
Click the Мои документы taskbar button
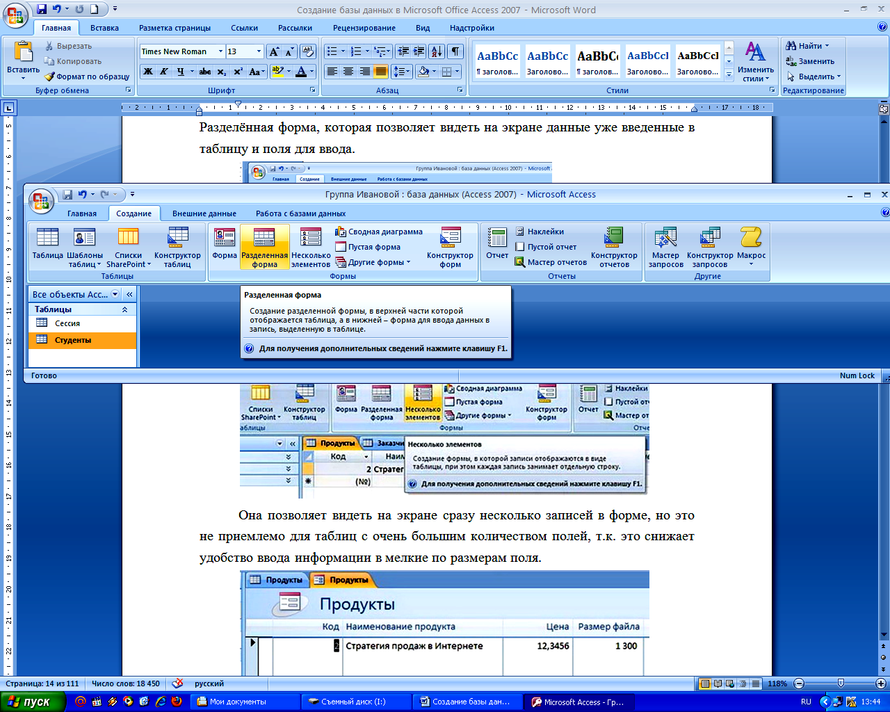(243, 702)
